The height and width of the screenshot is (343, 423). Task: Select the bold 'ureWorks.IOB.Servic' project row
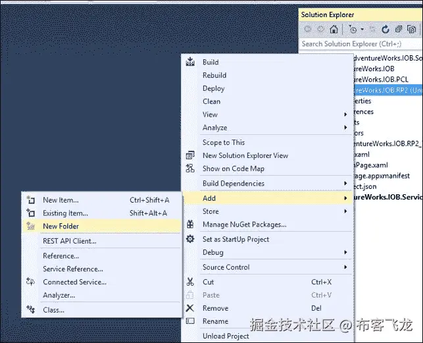[x=388, y=197]
